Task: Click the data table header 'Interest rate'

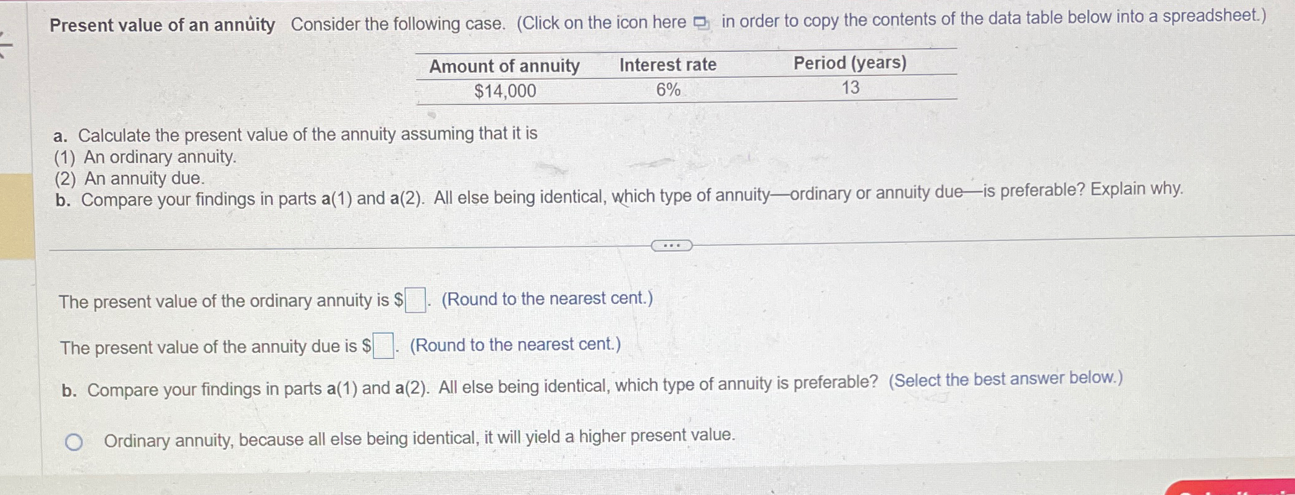Action: (x=667, y=65)
